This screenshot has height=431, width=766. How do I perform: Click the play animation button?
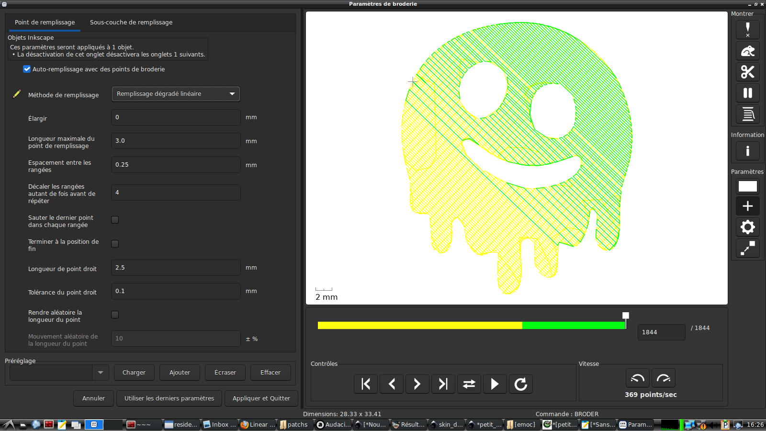pos(495,384)
